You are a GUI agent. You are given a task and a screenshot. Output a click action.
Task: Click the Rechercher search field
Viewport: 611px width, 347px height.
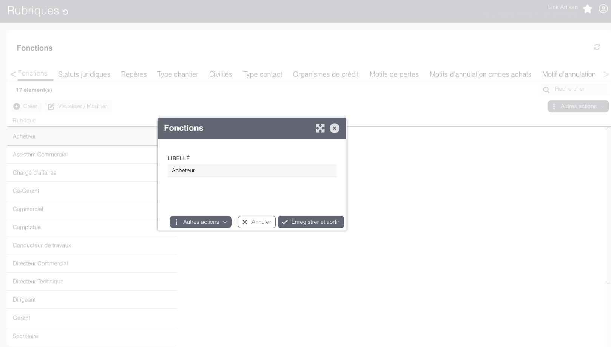(581, 89)
